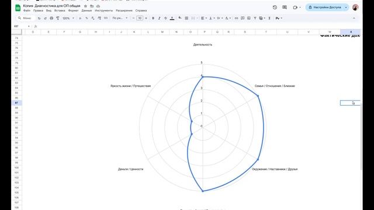Print the spreadsheet
This screenshot has width=374, height=210.
(51, 18)
